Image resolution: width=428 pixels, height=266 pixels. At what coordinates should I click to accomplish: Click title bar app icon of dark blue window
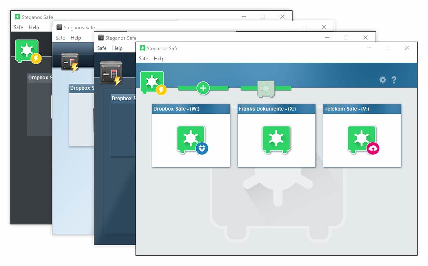pyautogui.click(x=101, y=38)
